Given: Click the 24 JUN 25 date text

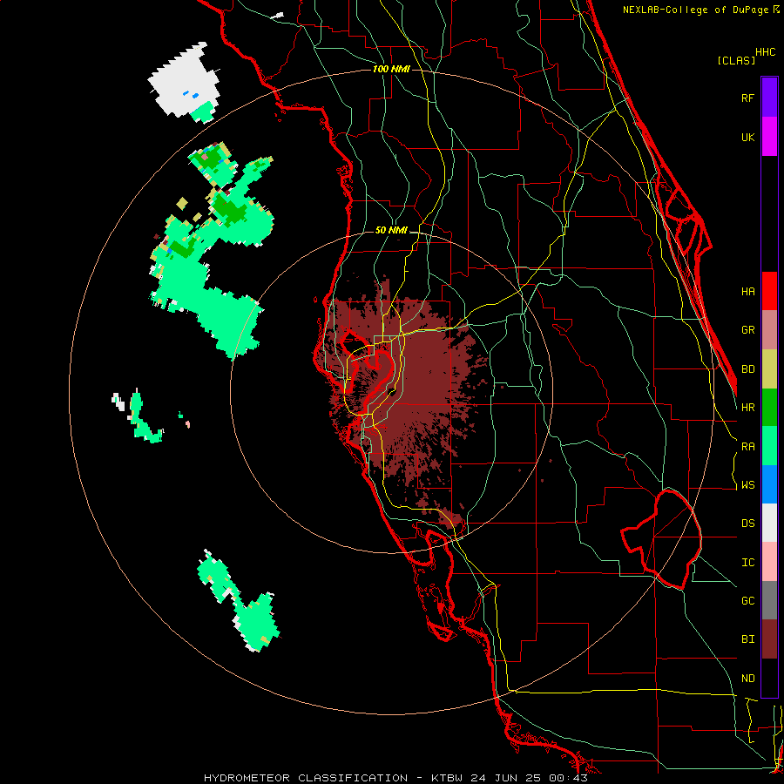Looking at the screenshot, I should tap(506, 778).
